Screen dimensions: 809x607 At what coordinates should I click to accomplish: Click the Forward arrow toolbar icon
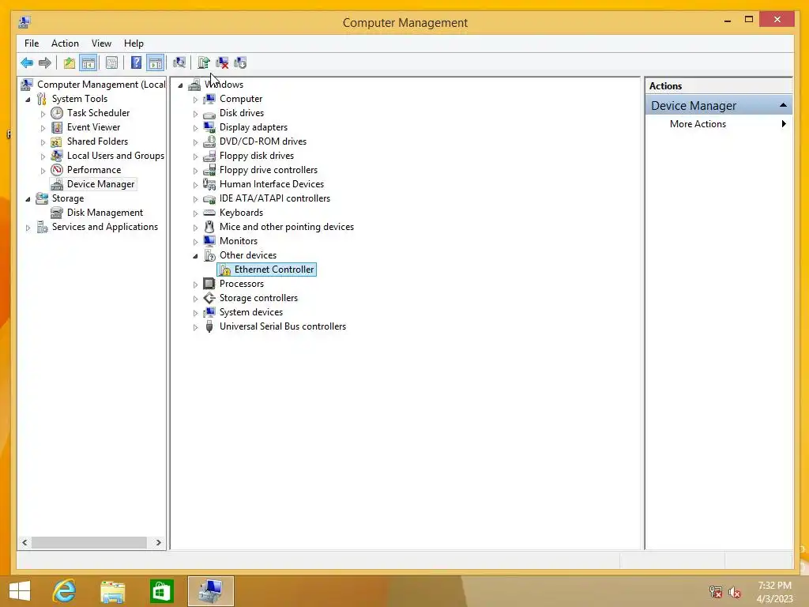[x=45, y=63]
